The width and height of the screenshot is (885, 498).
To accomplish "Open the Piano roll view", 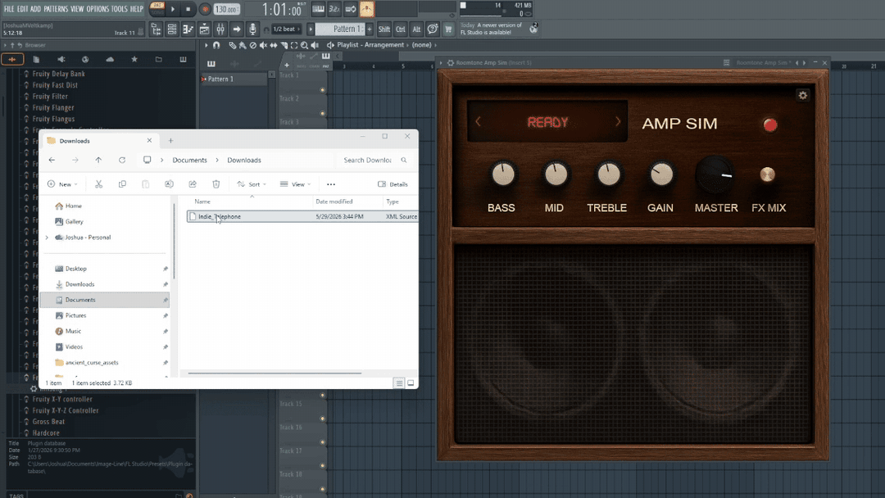I will tap(188, 29).
